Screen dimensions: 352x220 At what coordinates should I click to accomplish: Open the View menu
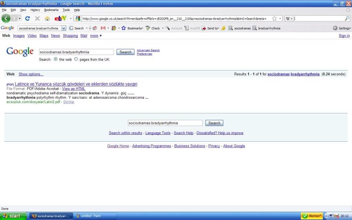pyautogui.click(x=23, y=10)
